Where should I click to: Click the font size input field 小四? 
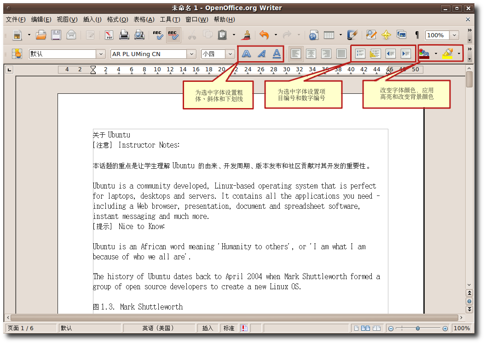[213, 54]
